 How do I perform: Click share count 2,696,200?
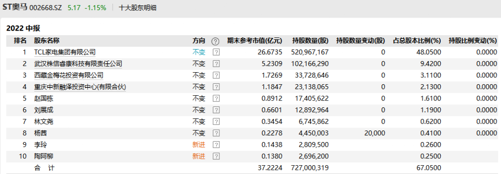[314, 156]
